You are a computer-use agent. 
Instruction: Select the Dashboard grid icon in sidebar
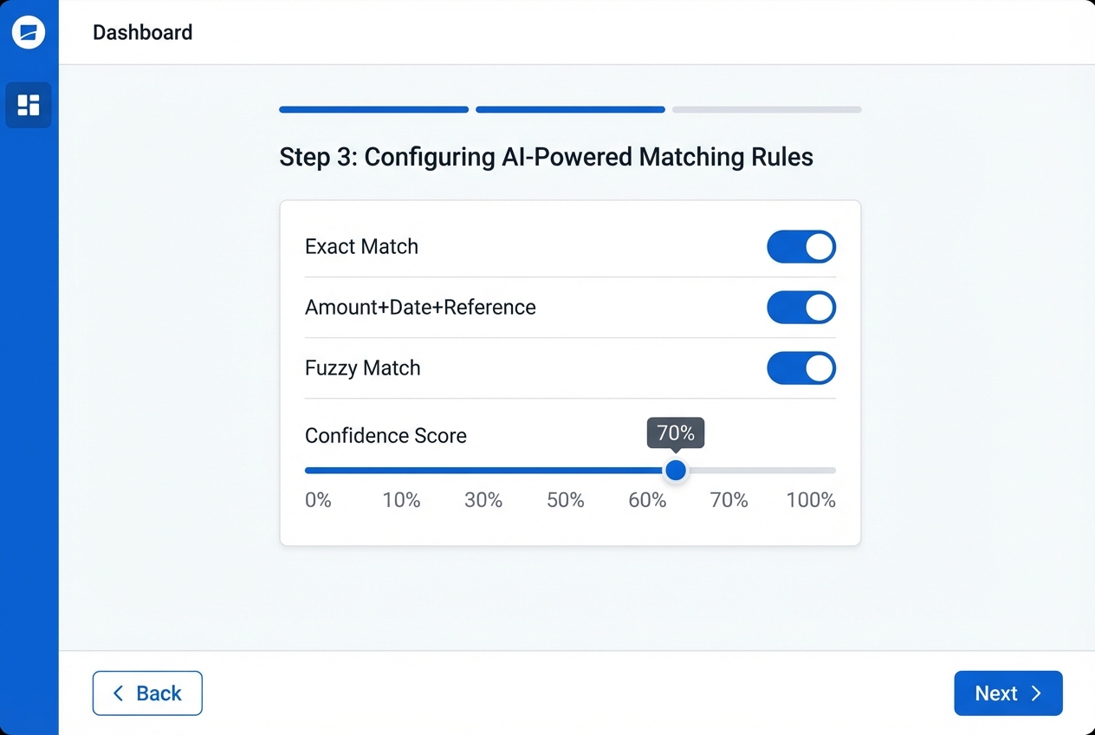pos(29,105)
